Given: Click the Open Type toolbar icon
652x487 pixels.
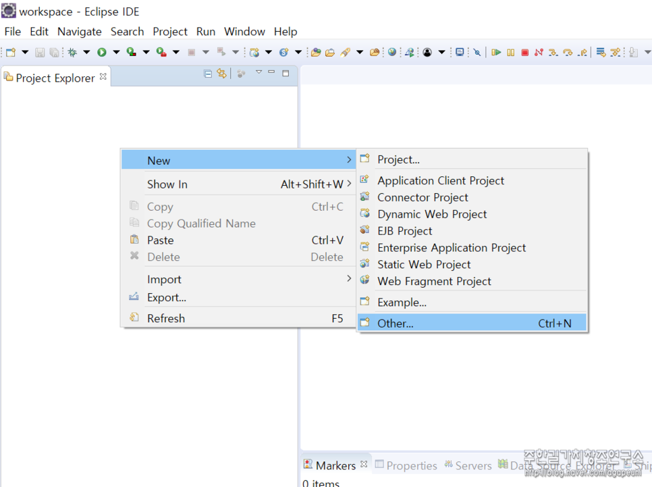Looking at the screenshot, I should (x=316, y=52).
